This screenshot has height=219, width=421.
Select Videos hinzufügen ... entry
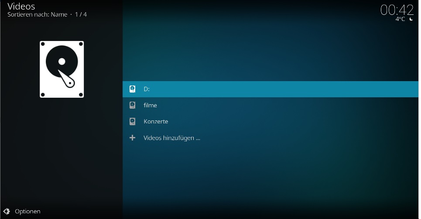point(270,138)
